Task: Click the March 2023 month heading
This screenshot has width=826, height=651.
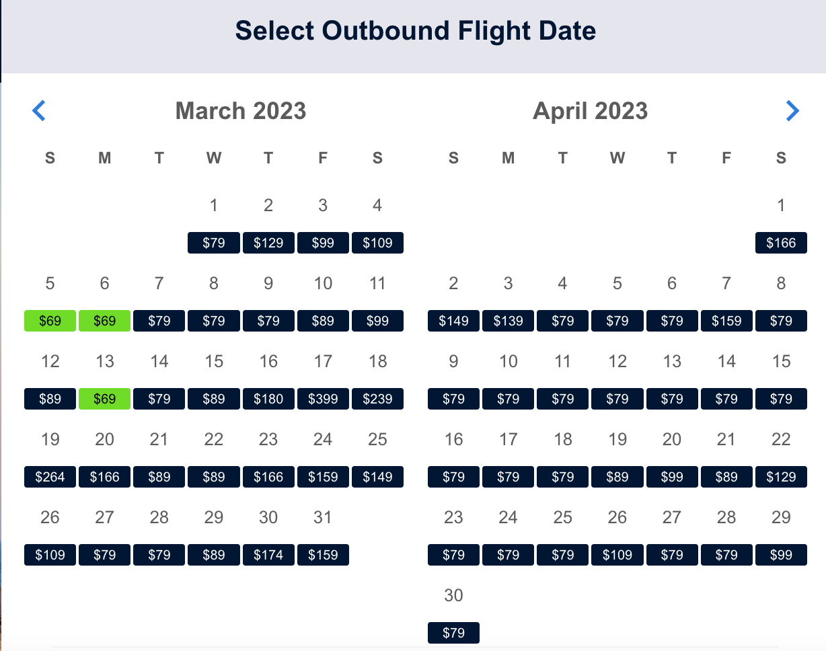Action: [x=241, y=111]
